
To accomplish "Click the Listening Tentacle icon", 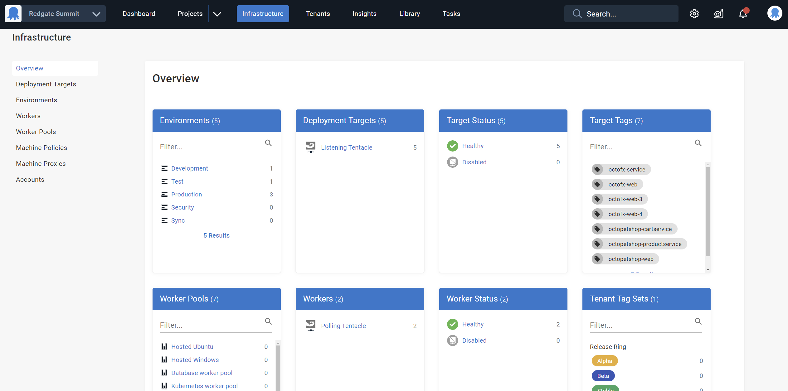I will click(x=310, y=147).
